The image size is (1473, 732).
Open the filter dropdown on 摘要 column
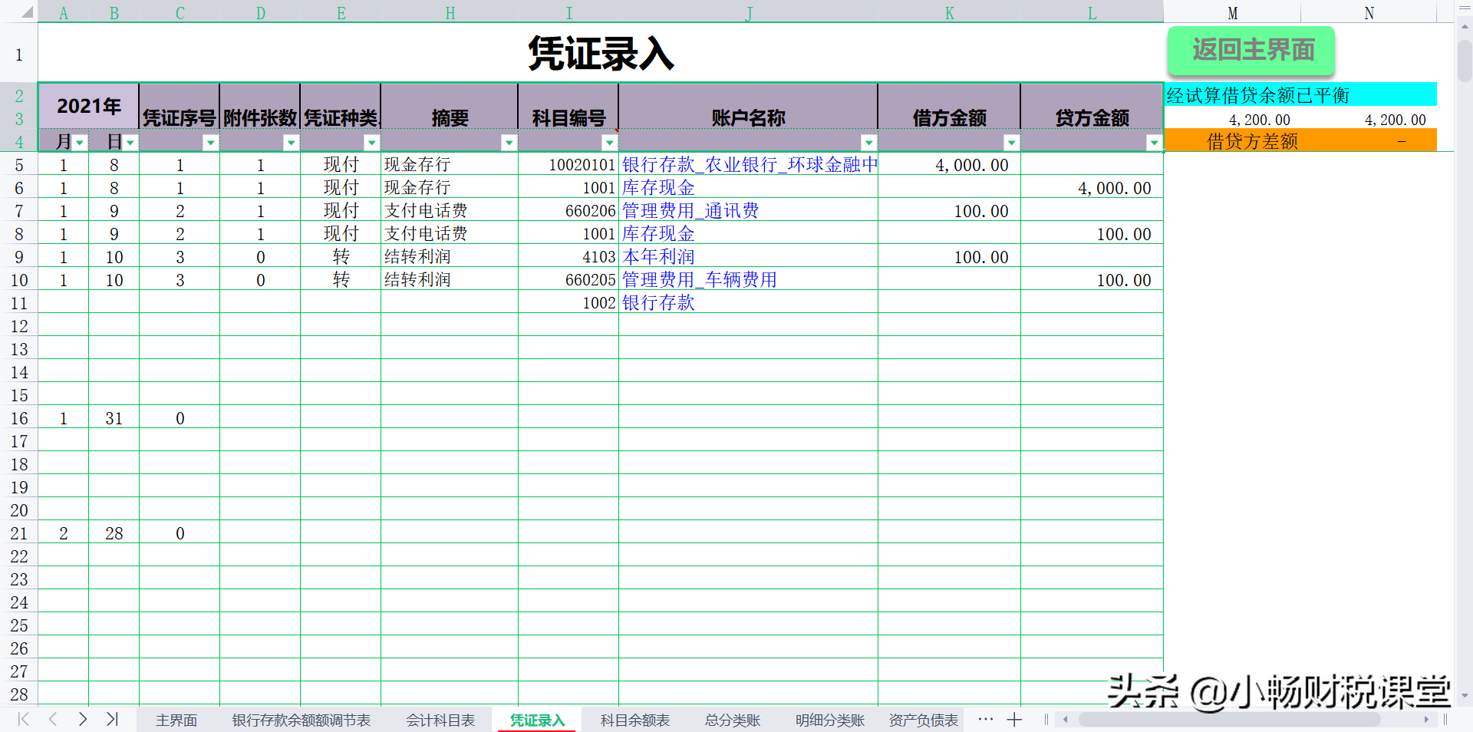point(509,142)
